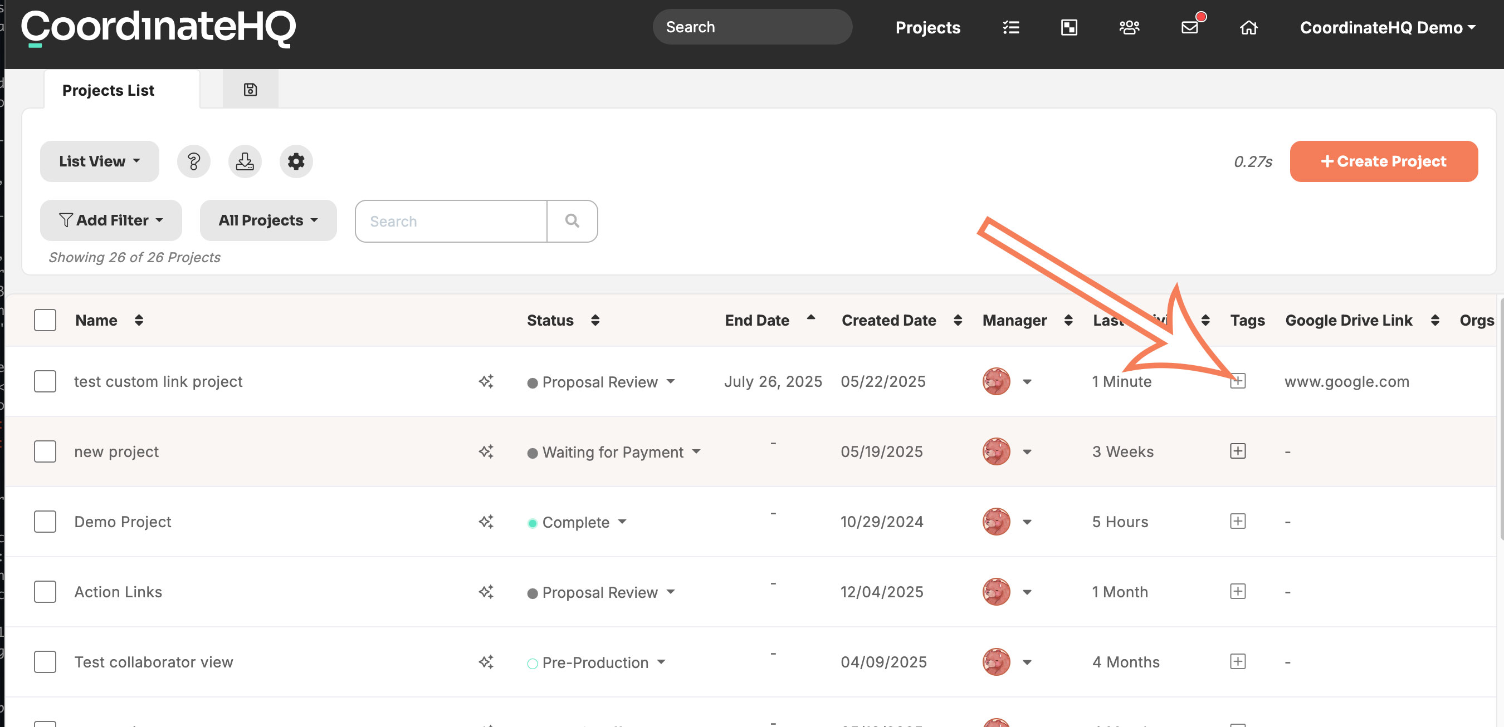The height and width of the screenshot is (727, 1504).
Task: Click manager avatar for Test collaborator view
Action: pos(996,662)
